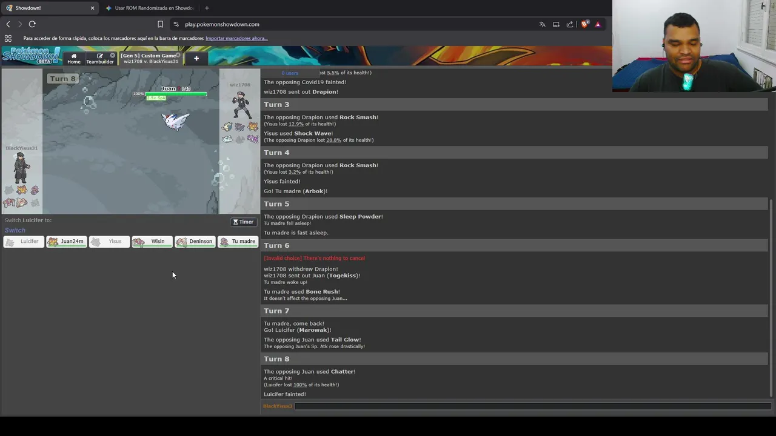Click BlackYisus31's first faded team icon

pyautogui.click(x=9, y=190)
